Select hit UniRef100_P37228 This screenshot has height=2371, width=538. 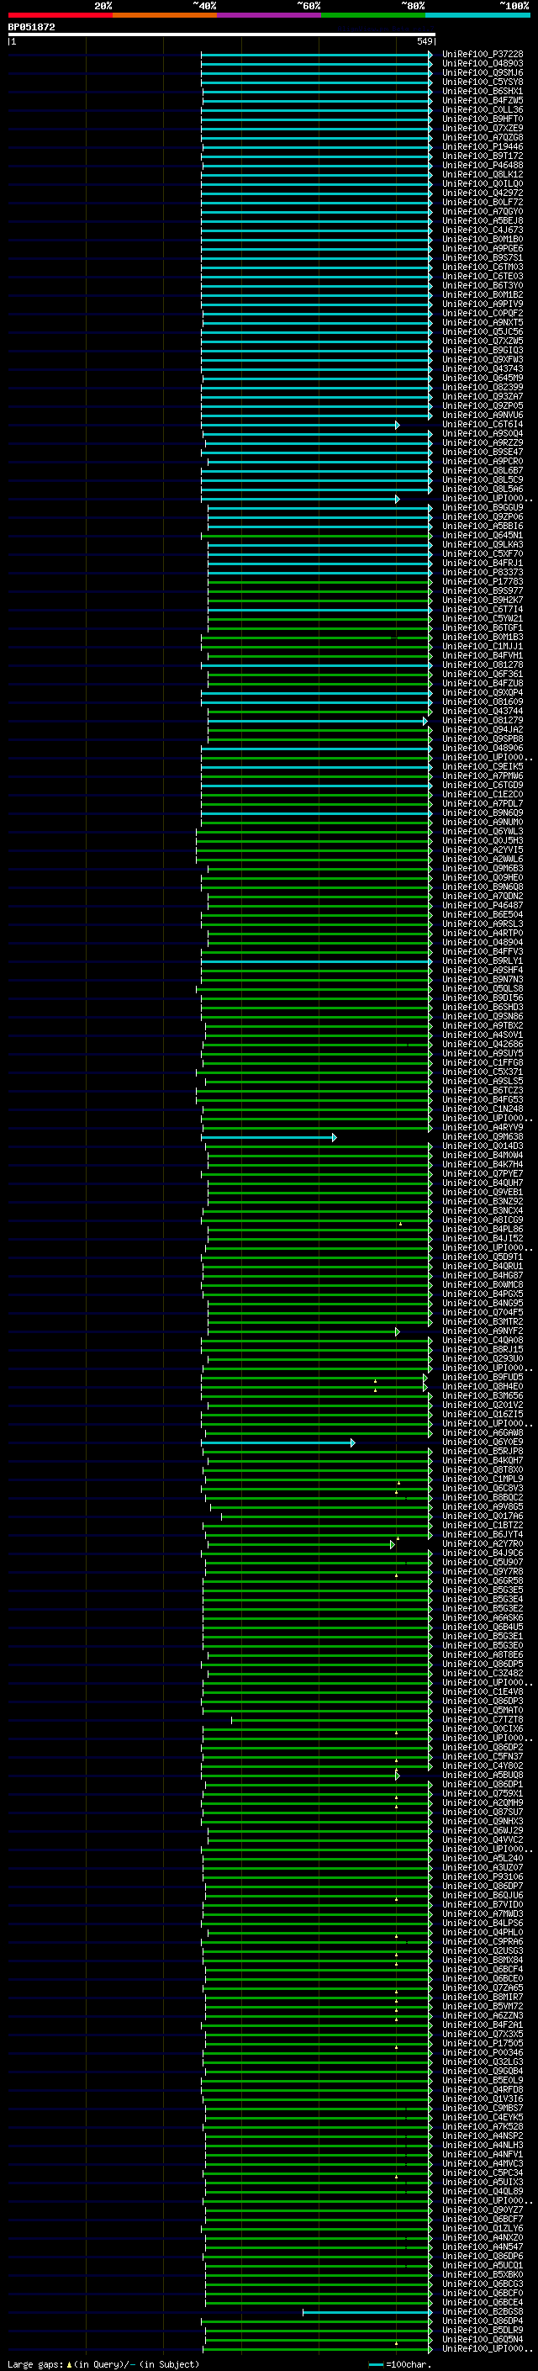pyautogui.click(x=483, y=56)
